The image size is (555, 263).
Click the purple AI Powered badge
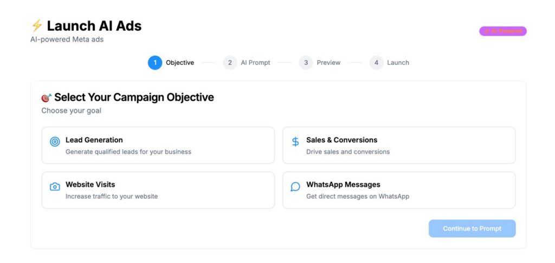tap(502, 31)
